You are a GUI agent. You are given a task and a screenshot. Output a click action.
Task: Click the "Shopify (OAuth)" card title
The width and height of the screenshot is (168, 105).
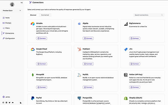point(136,98)
